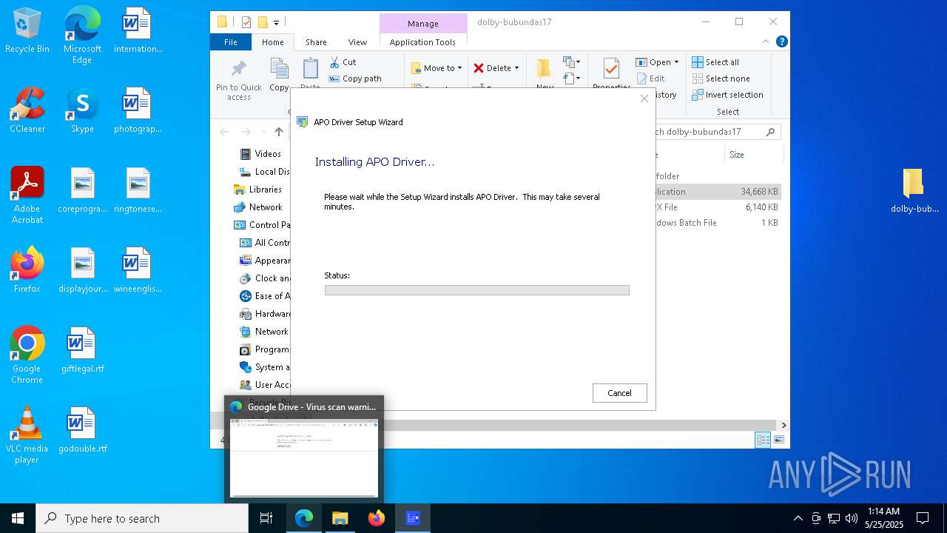Open File Explorer from taskbar

coord(340,518)
